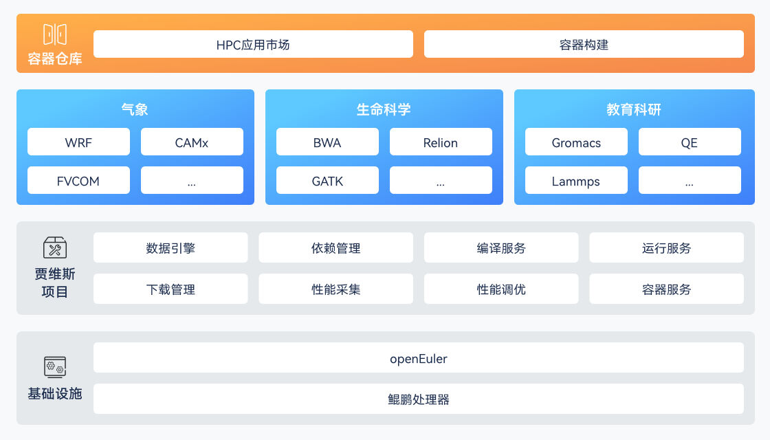Choose the CAMx application tile
The width and height of the screenshot is (770, 440).
click(192, 142)
